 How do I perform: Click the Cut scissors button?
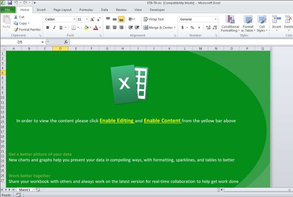click(x=19, y=17)
